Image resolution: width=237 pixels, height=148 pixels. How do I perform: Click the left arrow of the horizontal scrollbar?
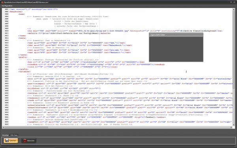point(3,127)
